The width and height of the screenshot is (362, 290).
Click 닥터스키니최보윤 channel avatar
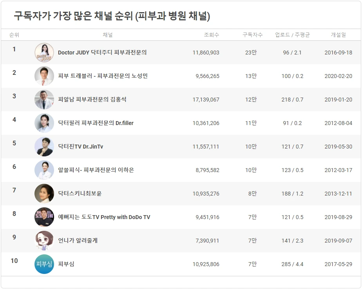coord(44,194)
